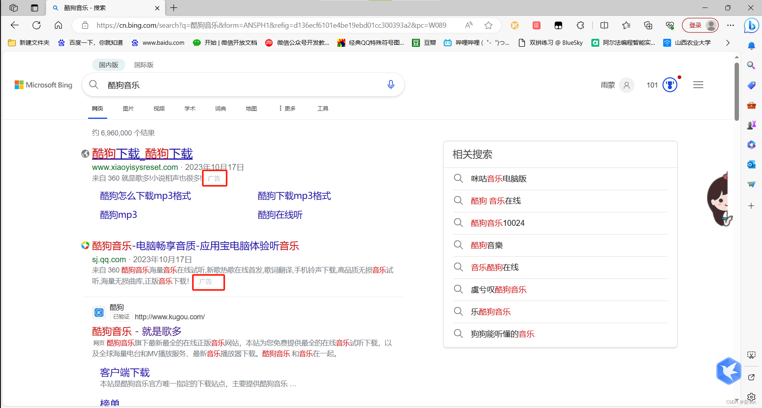Viewport: 762px width, 408px height.
Task: Select the 词典 results tab
Action: 221,108
